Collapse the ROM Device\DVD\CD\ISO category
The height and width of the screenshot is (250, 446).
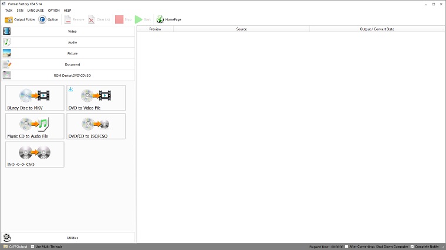(68, 76)
